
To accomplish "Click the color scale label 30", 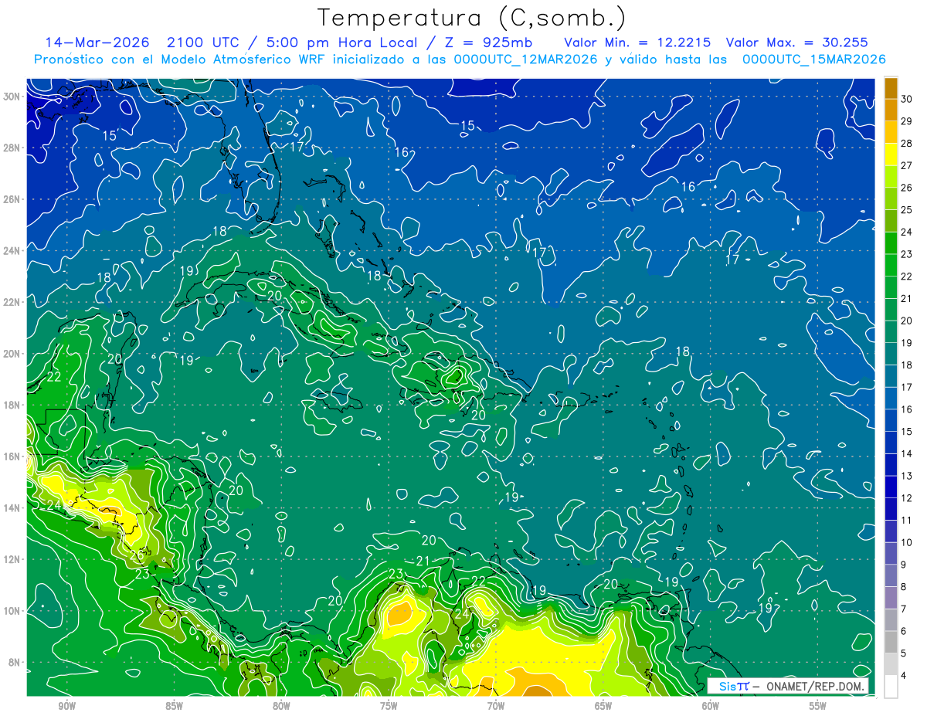I will (x=907, y=98).
